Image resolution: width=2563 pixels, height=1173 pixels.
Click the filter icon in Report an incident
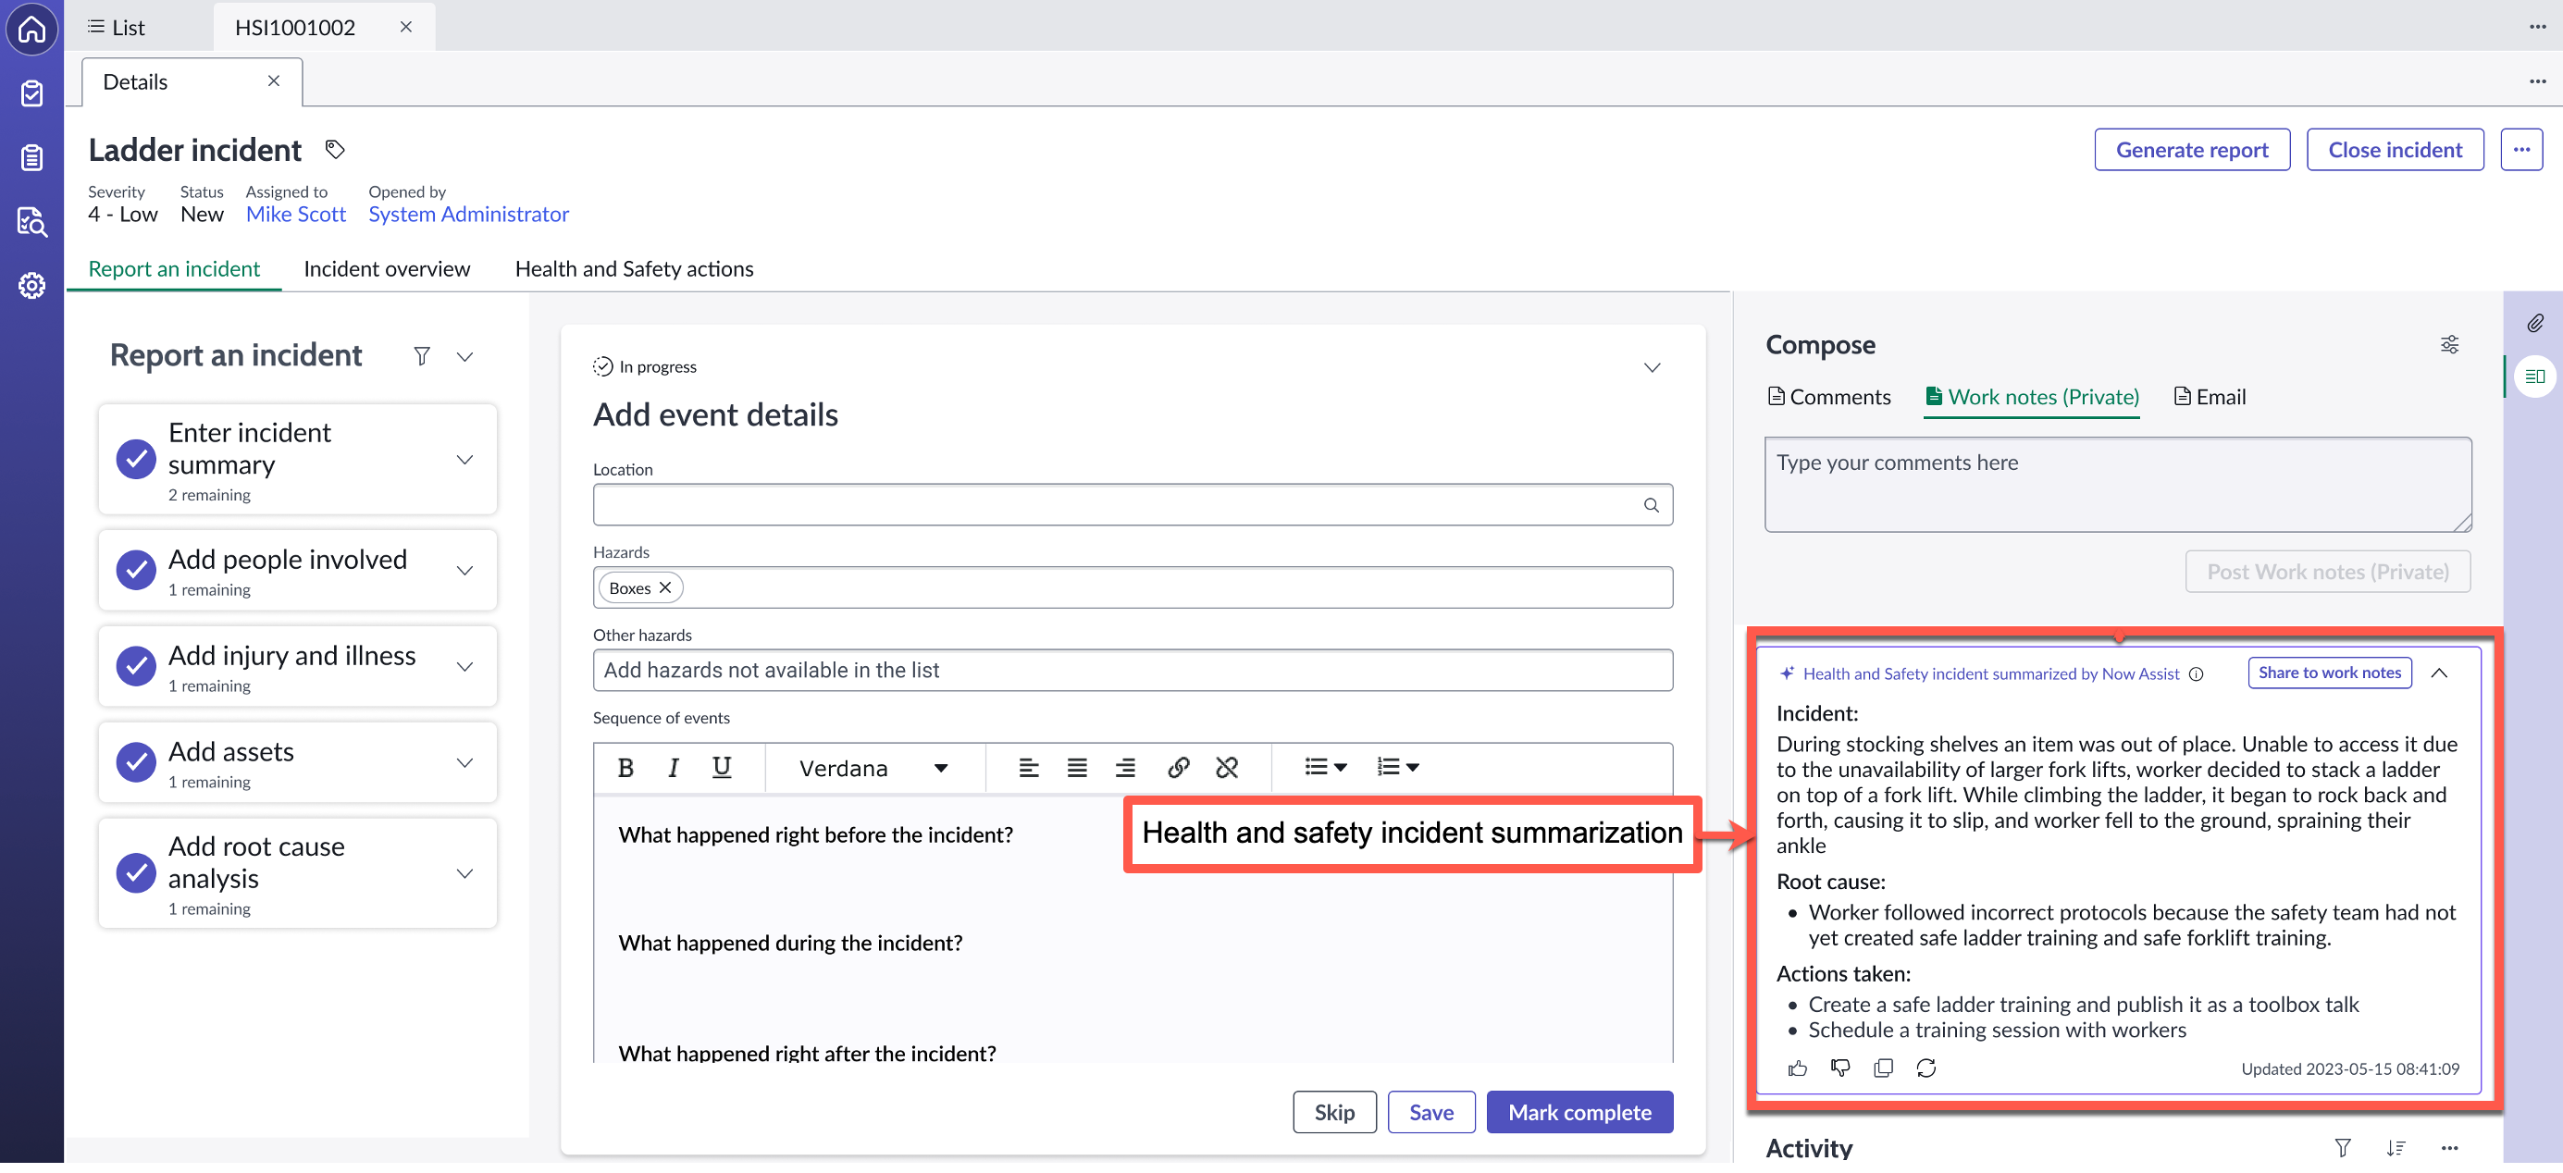click(422, 356)
